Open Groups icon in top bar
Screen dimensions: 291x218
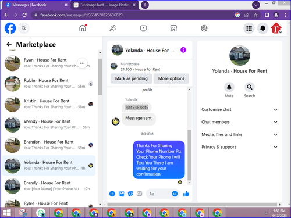tap(204, 28)
